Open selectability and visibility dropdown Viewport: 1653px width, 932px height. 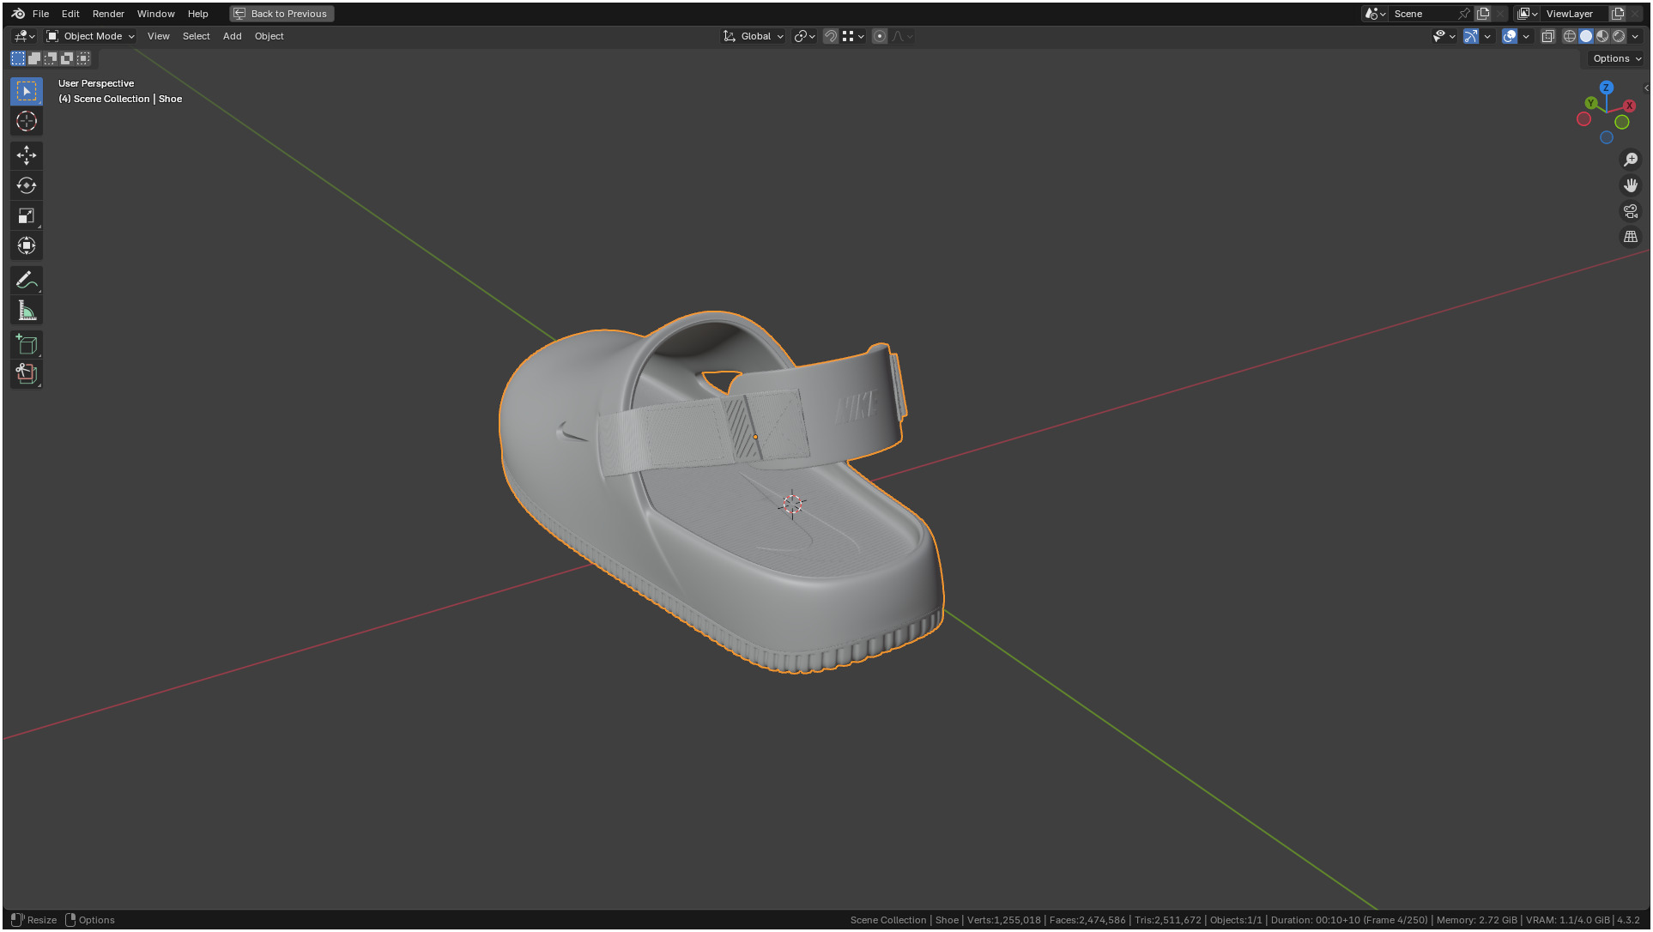(x=1444, y=36)
